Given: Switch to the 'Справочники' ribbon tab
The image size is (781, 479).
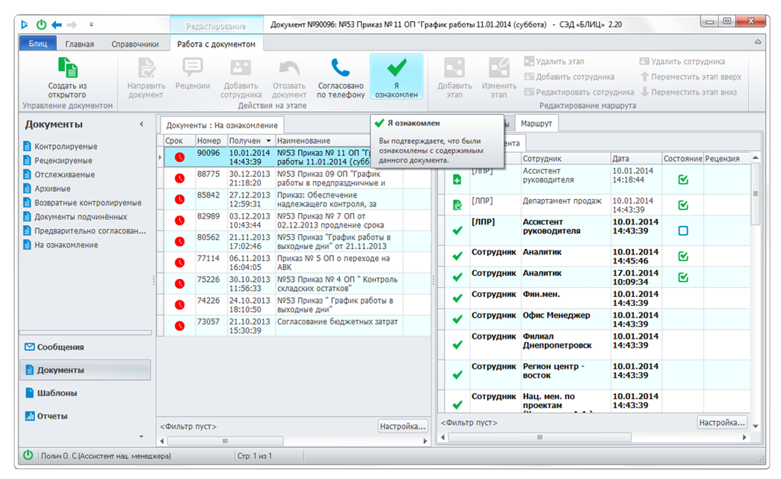Looking at the screenshot, I should point(135,44).
